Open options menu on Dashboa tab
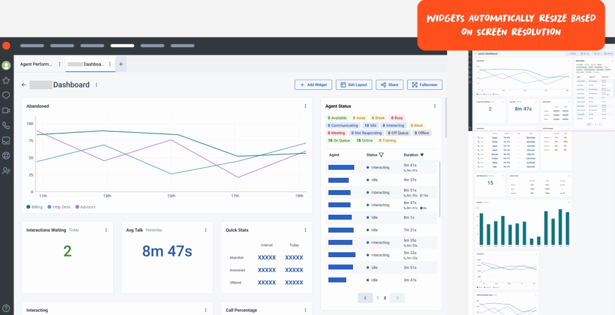The width and height of the screenshot is (615, 315). tap(110, 64)
